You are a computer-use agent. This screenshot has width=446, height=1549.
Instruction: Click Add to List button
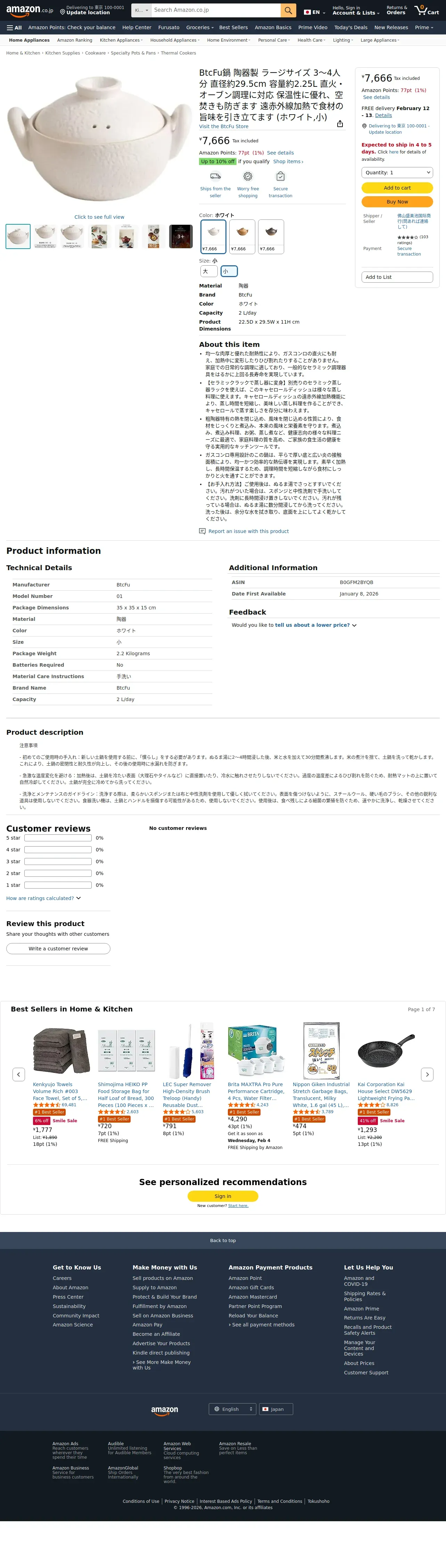click(397, 277)
